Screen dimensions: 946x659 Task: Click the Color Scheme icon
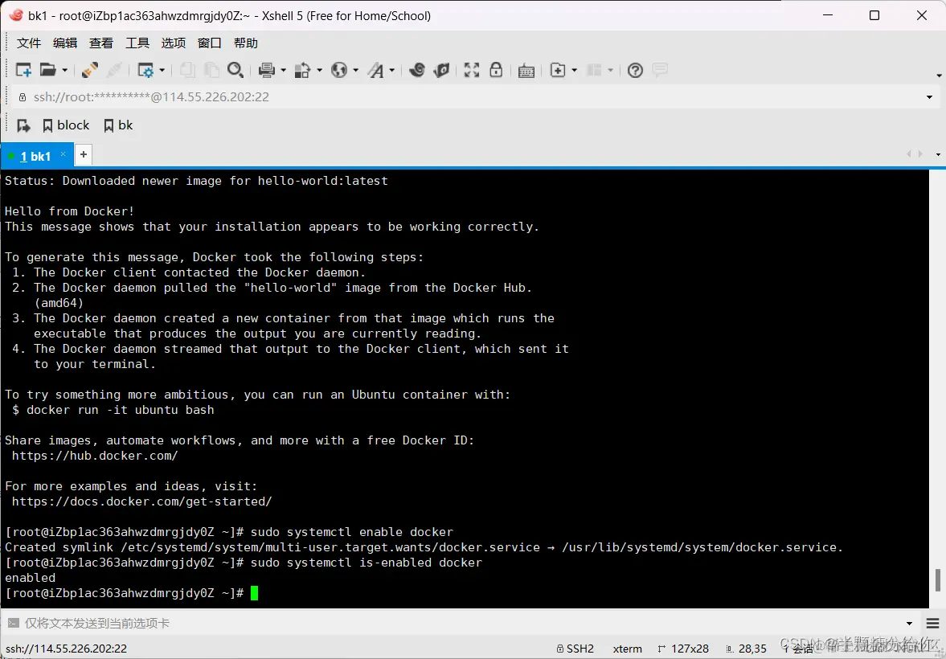point(302,70)
